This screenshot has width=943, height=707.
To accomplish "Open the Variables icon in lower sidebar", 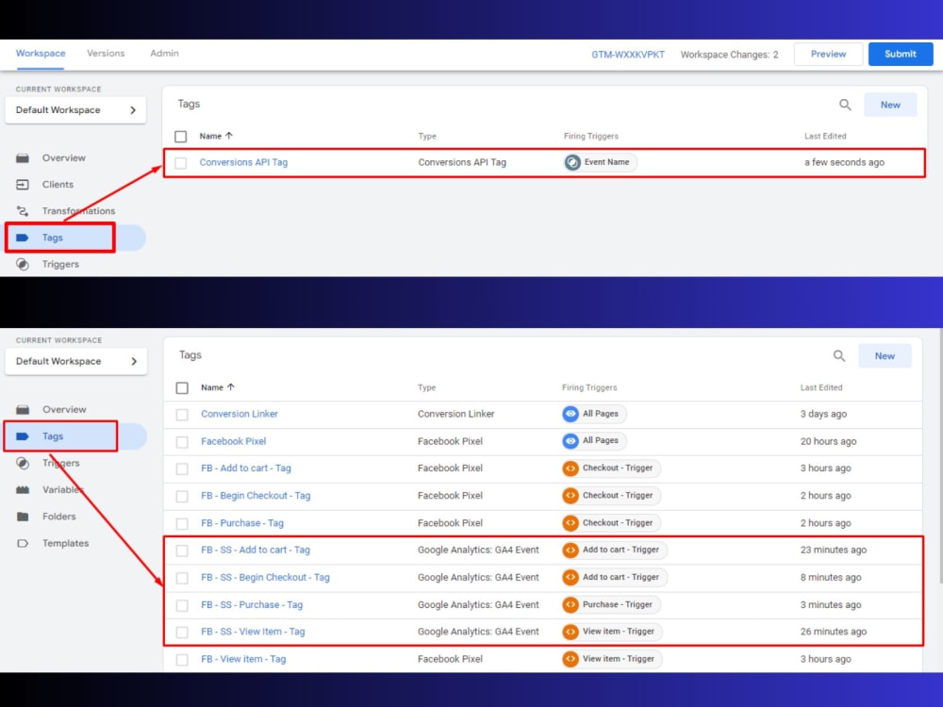I will click(23, 489).
